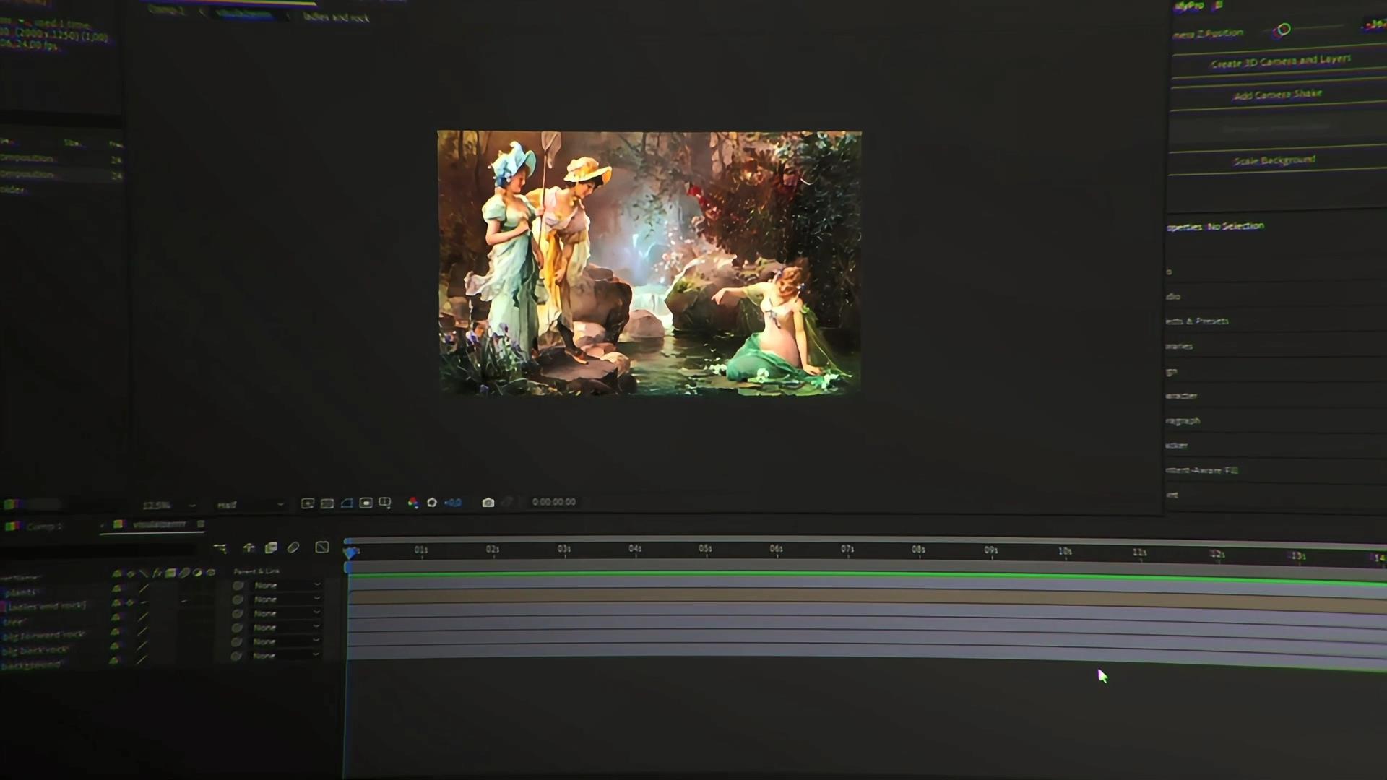Select the plants layer name
The height and width of the screenshot is (780, 1387).
(22, 592)
